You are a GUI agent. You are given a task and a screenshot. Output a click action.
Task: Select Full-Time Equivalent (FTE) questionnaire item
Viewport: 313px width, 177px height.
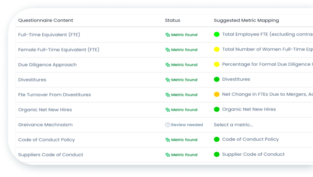[x=49, y=35]
